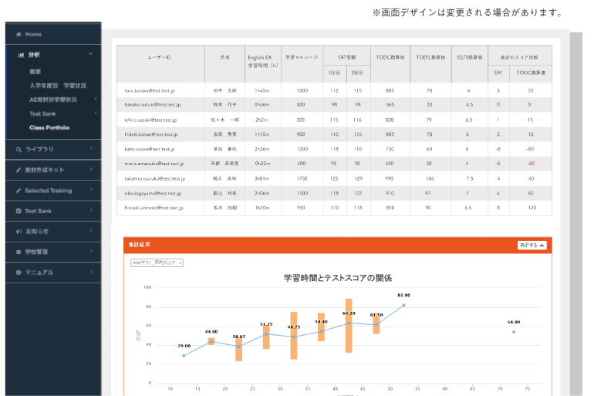Click user hanako.suzuki@test.test.jp
This screenshot has height=396, width=594.
152,105
